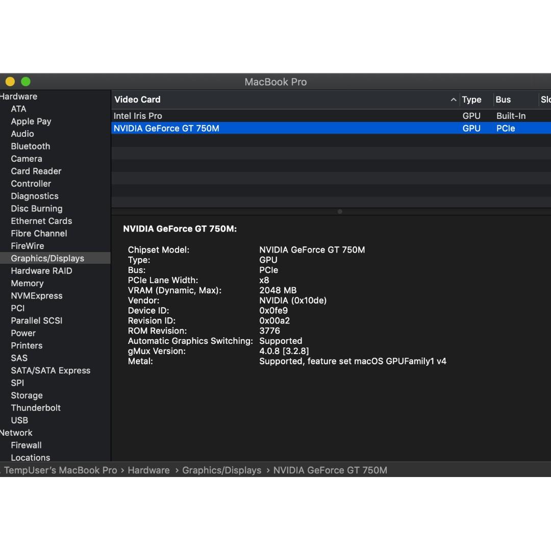The height and width of the screenshot is (551, 551).
Task: Select the Hardware category heading in sidebar
Action: [x=19, y=96]
